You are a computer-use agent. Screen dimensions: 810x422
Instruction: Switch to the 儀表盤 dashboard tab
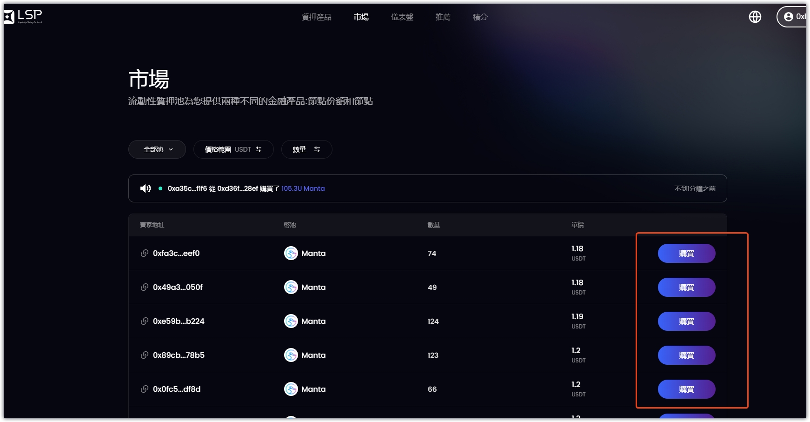tap(402, 17)
